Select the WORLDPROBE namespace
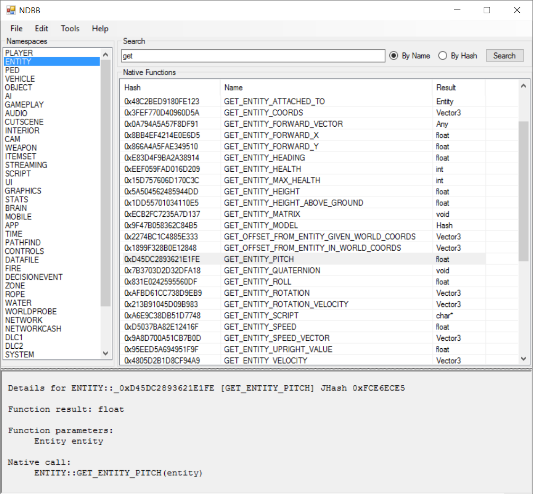 click(x=52, y=312)
